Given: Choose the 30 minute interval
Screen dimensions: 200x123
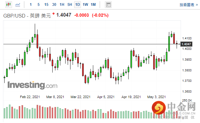Looking at the screenshot, I should pyautogui.click(x=54, y=5).
